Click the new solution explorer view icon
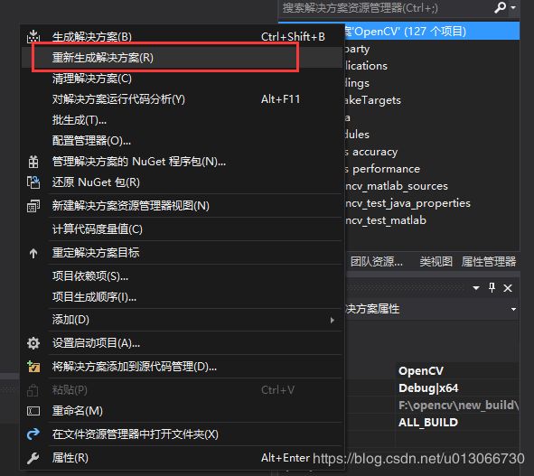 pos(33,206)
